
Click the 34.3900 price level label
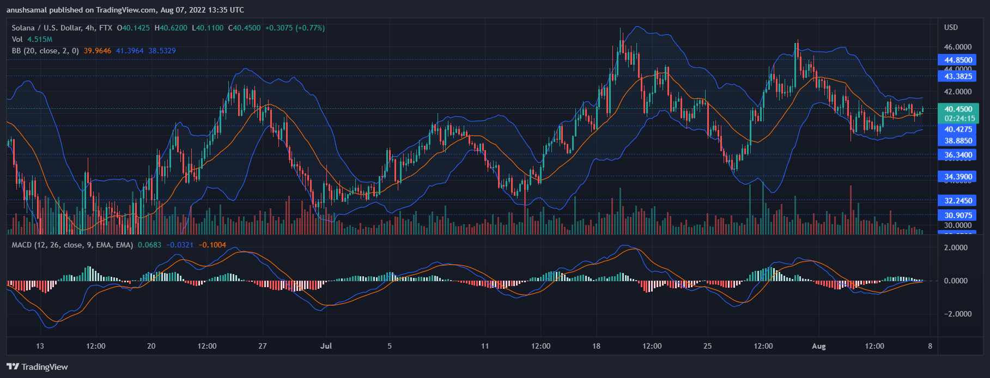958,177
